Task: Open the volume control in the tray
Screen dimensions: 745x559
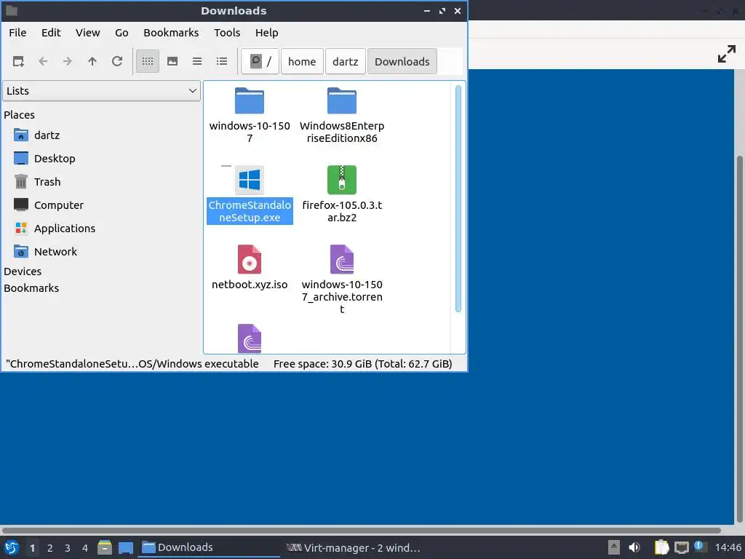Action: [634, 547]
